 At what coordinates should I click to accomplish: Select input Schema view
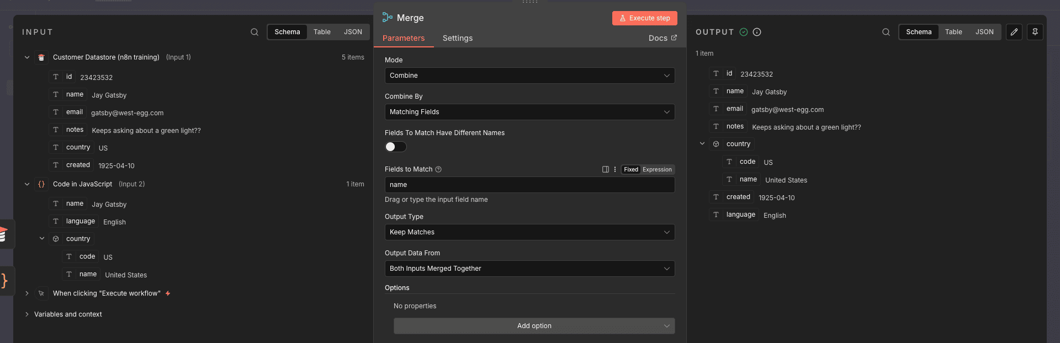coord(287,32)
